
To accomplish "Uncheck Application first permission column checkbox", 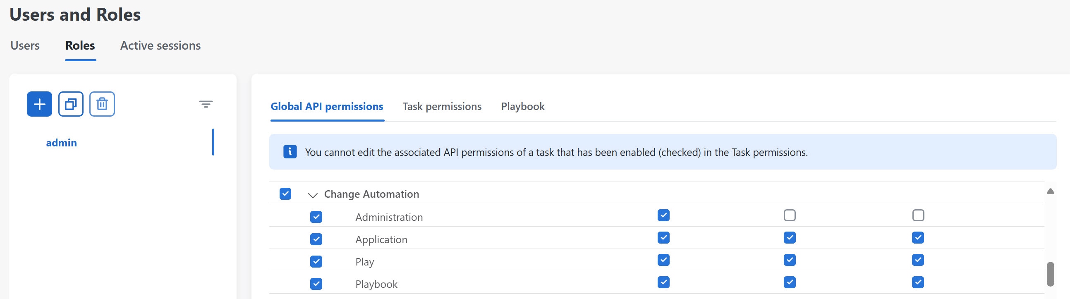I will [x=664, y=237].
